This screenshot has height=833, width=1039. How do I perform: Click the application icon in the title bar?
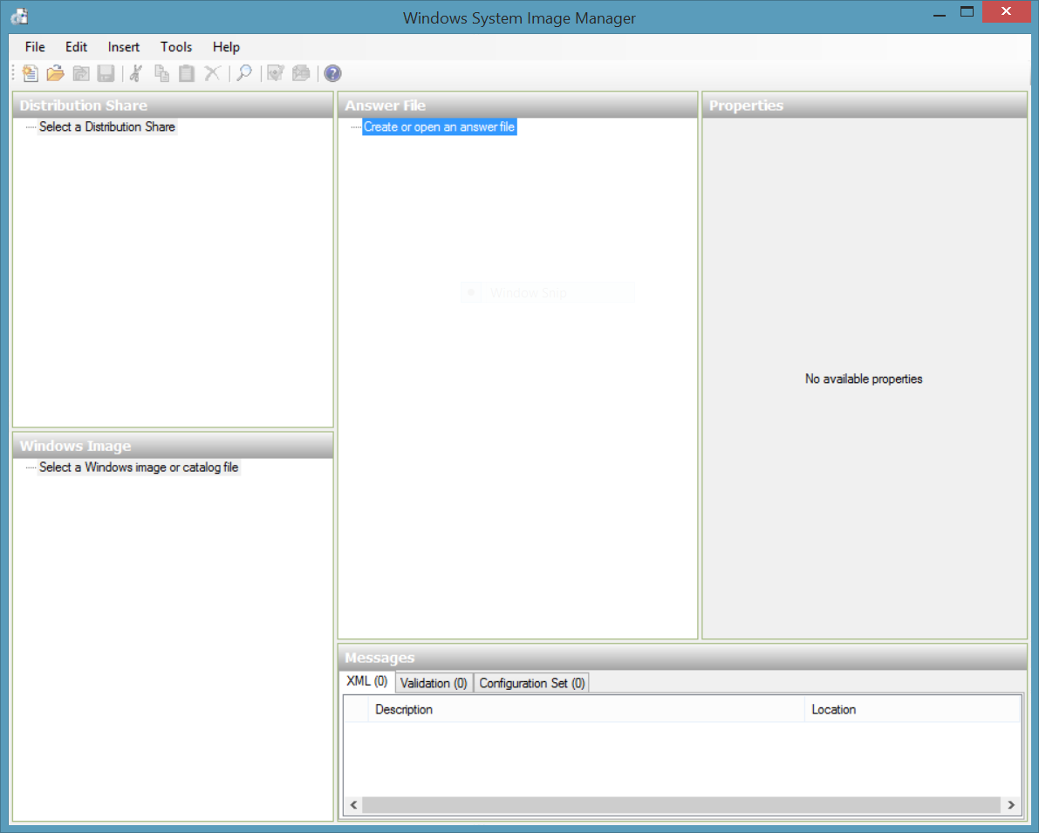21,17
